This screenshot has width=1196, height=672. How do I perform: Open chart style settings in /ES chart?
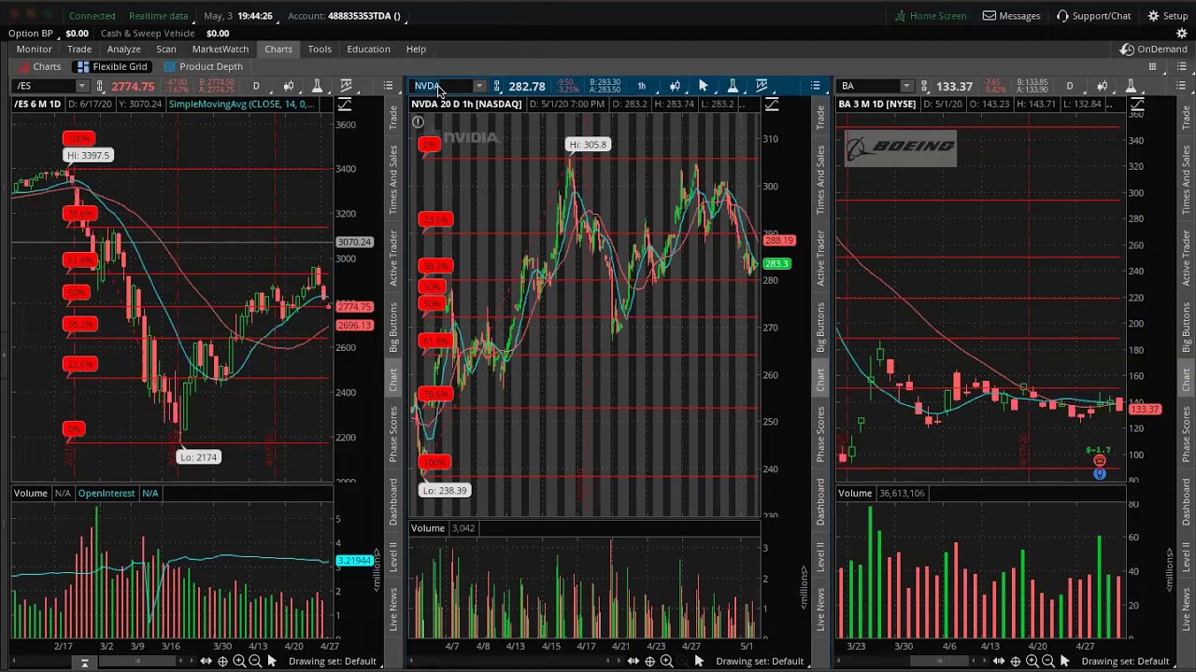(x=289, y=86)
